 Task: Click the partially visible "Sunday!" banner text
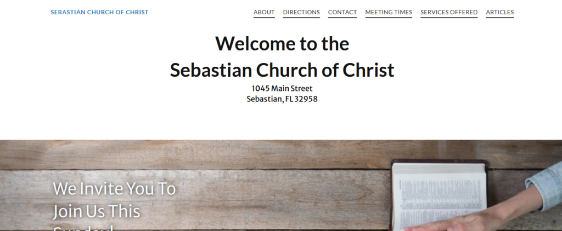point(83,228)
